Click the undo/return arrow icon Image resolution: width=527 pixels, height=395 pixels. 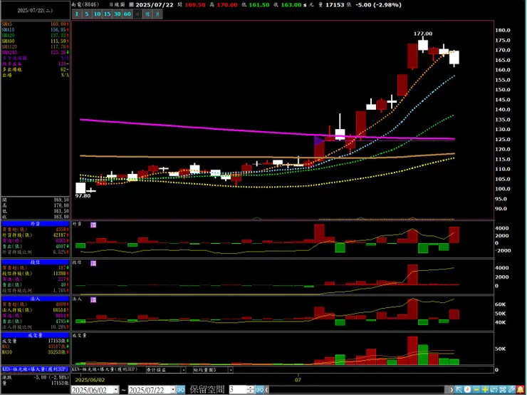pyautogui.click(x=494, y=389)
